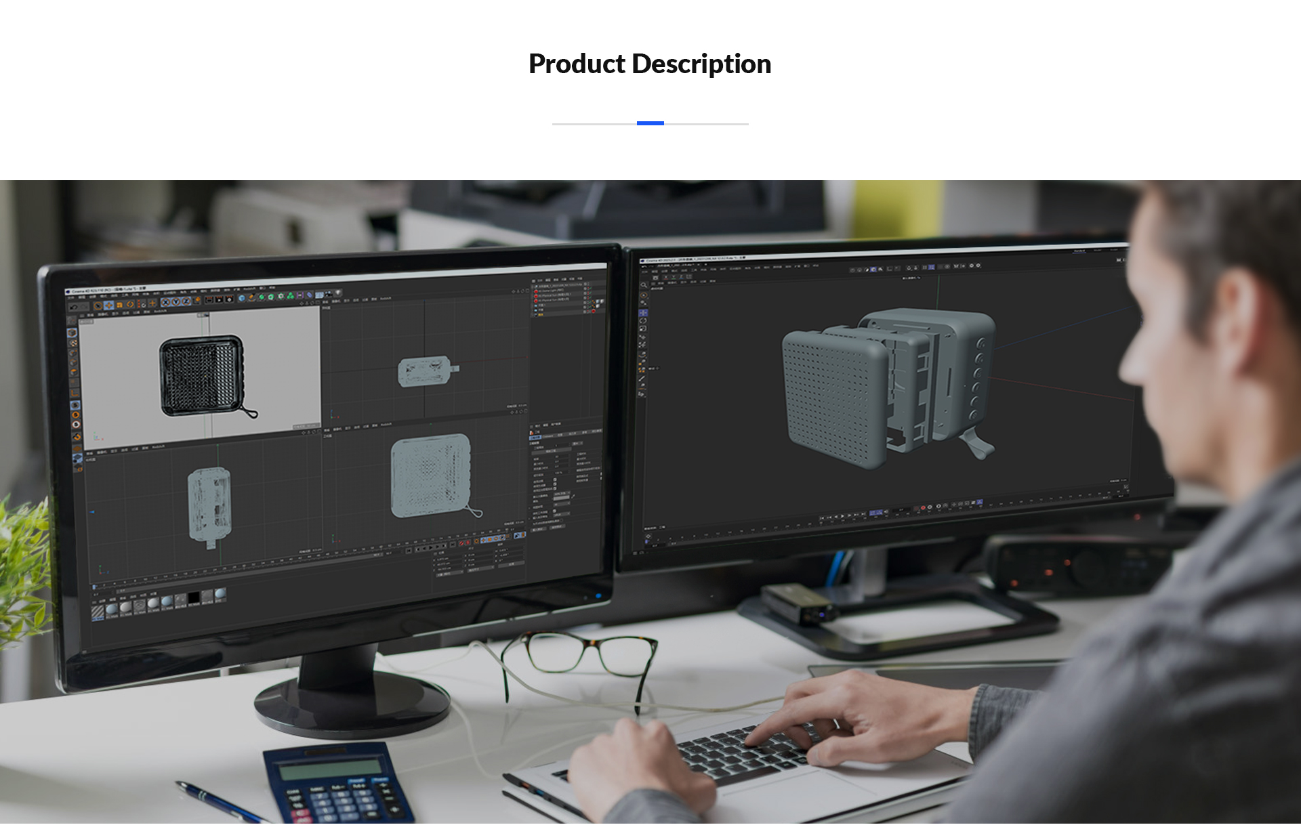
Task: Toggle a checkbox in left monitor attribute panel
Action: pos(555,480)
